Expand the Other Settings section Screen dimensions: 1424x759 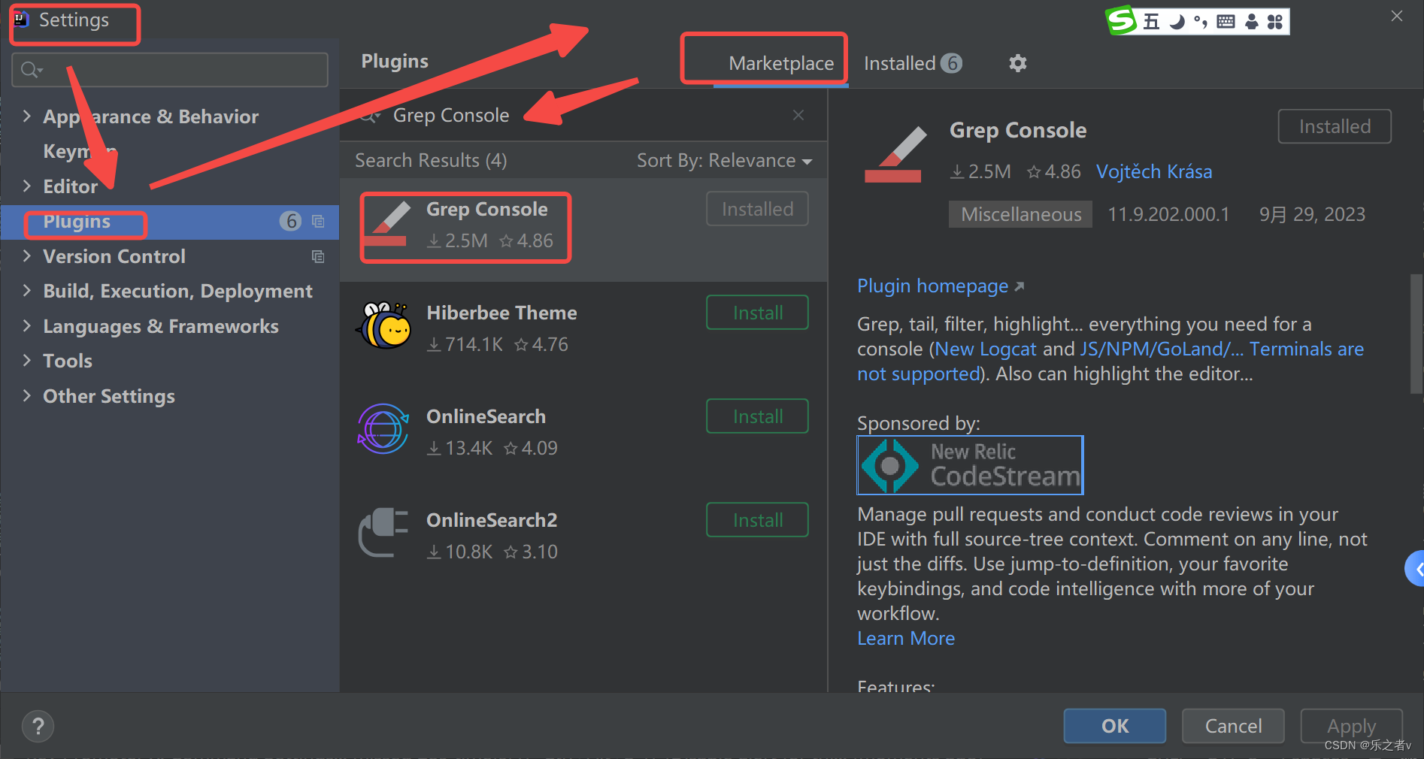[27, 395]
